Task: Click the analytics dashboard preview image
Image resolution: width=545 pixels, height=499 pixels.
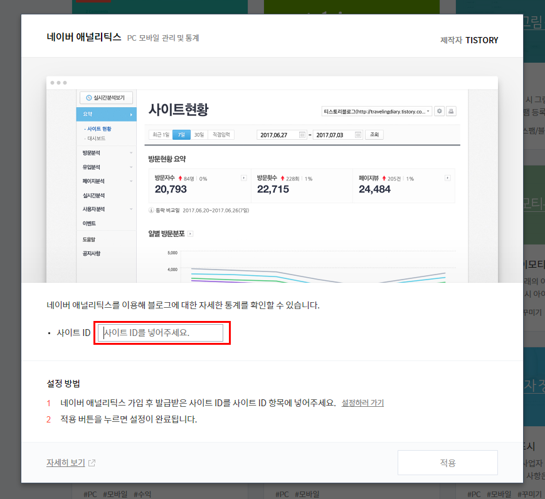Action: tap(272, 179)
